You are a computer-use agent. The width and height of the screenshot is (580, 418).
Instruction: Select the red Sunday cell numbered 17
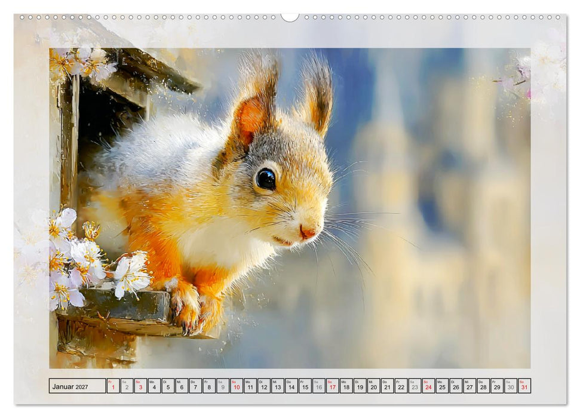point(332,385)
